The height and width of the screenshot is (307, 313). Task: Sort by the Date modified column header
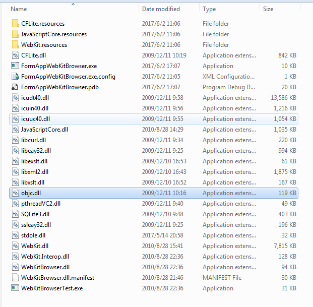pos(161,9)
